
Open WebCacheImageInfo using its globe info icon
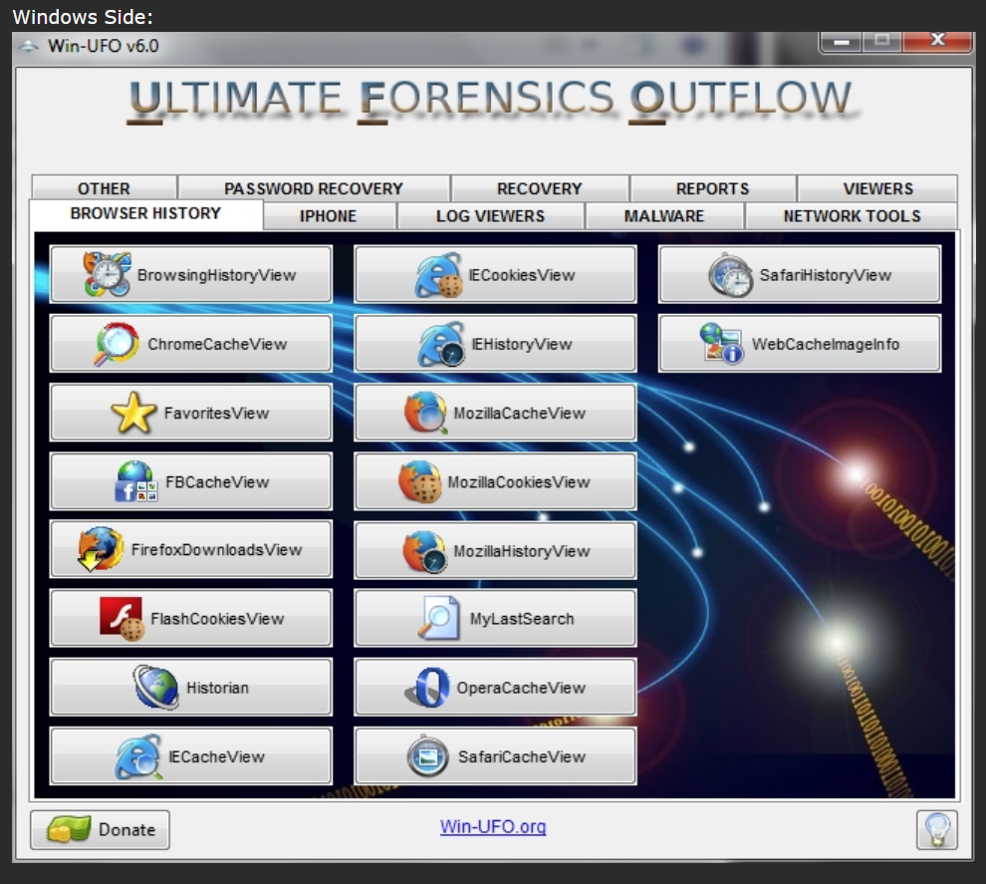pos(722,344)
